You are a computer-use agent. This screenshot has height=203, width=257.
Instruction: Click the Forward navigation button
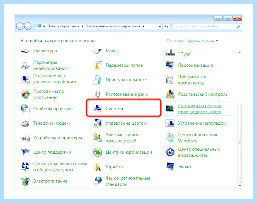[28, 27]
